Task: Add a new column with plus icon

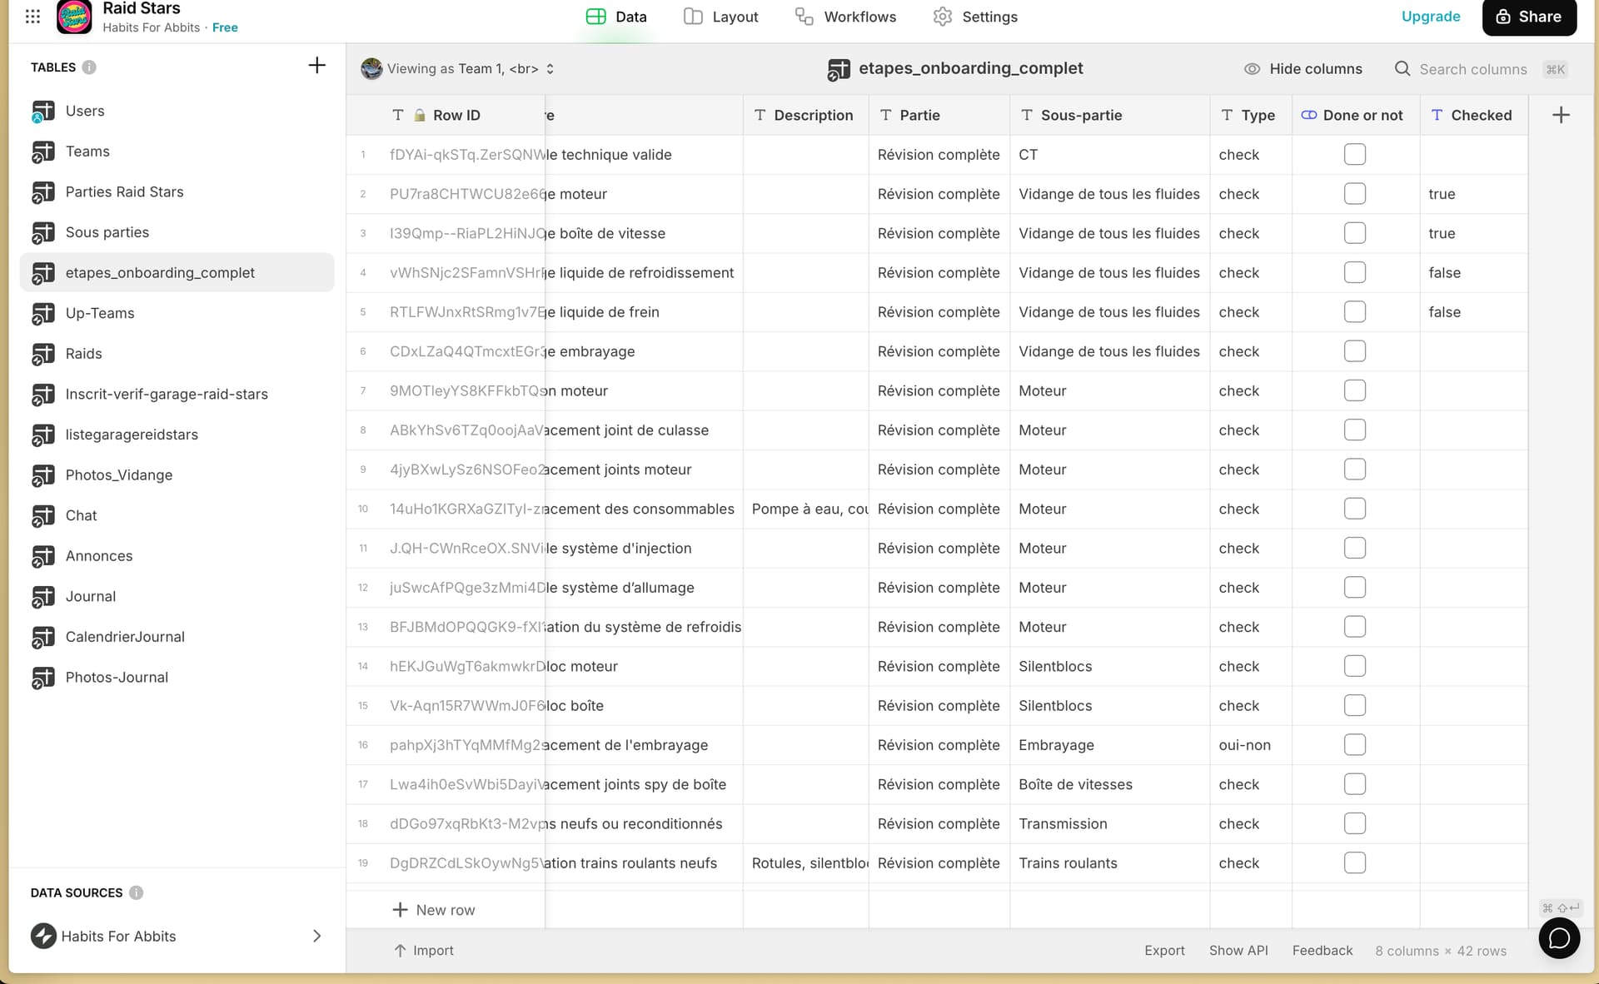Action: click(x=1561, y=116)
